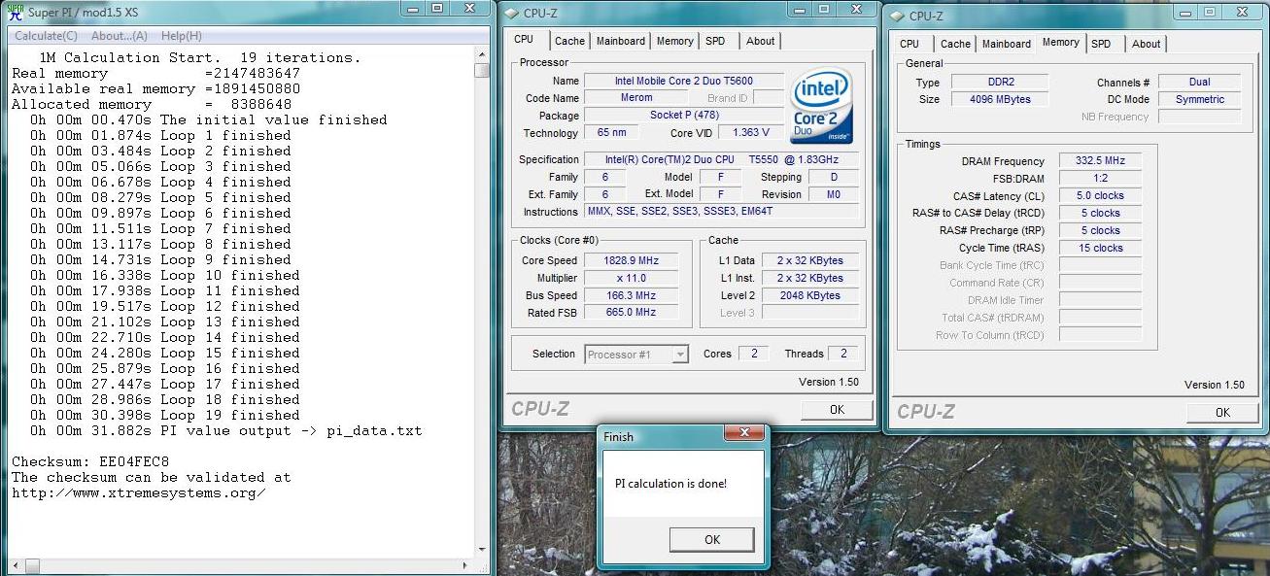Click OK in the left CPU-Z window
The width and height of the screenshot is (1270, 576).
837,410
